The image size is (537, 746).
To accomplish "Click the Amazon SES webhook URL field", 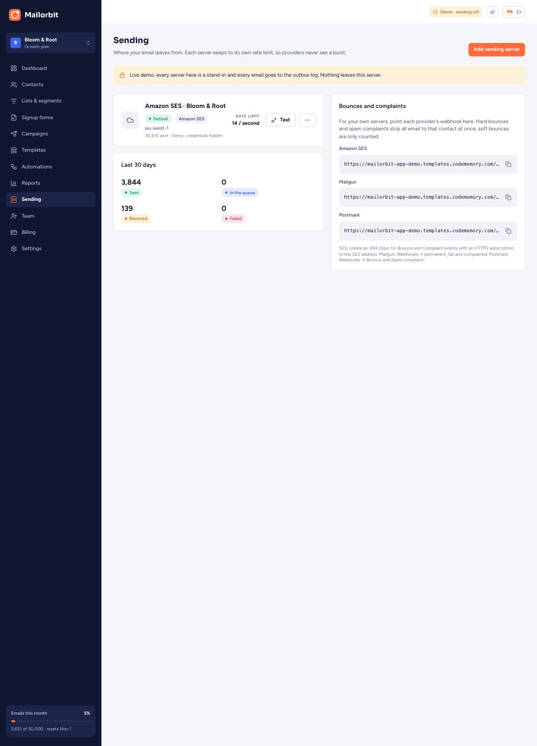I will (428, 164).
